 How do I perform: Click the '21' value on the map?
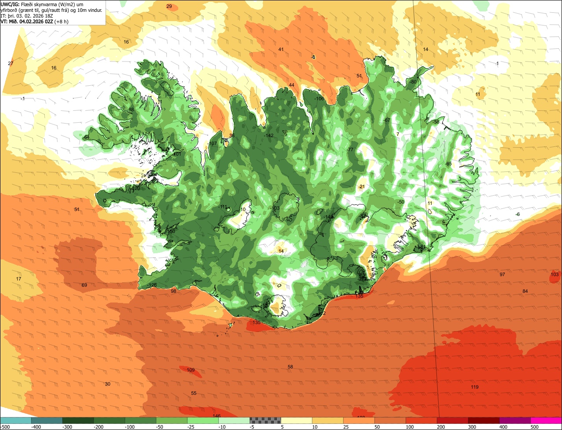point(362,187)
